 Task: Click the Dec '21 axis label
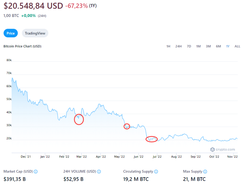pos(26,157)
